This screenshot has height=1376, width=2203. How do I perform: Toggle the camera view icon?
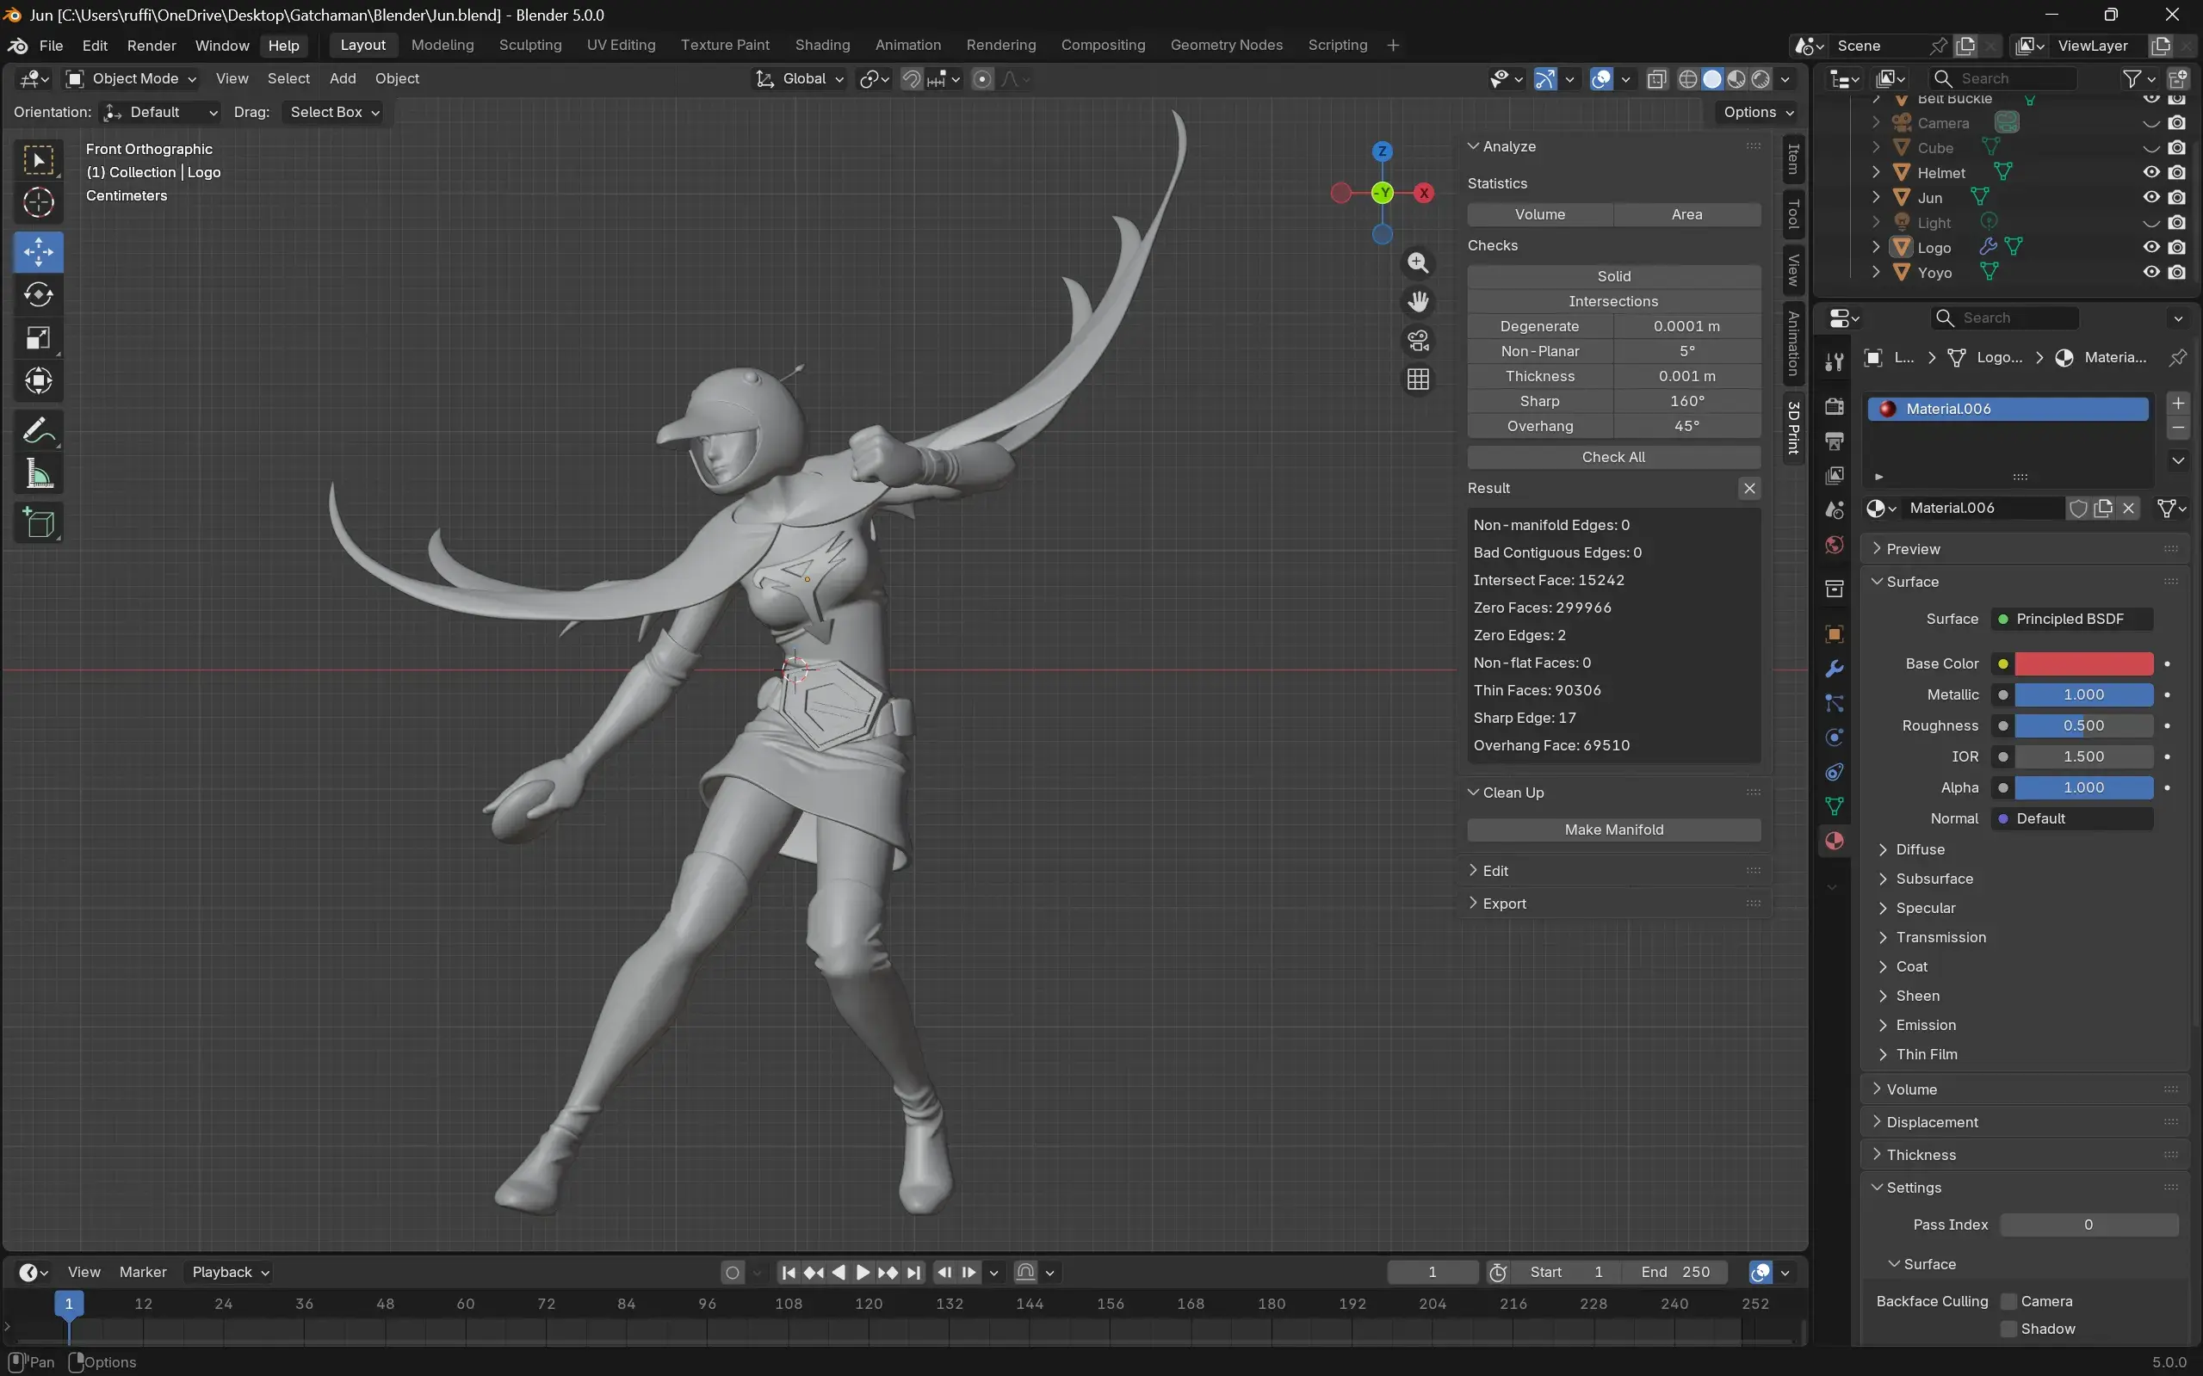(x=1417, y=341)
